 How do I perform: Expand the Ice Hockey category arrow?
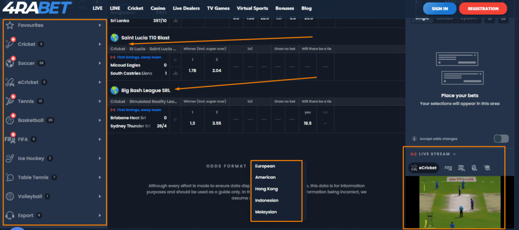[100, 158]
